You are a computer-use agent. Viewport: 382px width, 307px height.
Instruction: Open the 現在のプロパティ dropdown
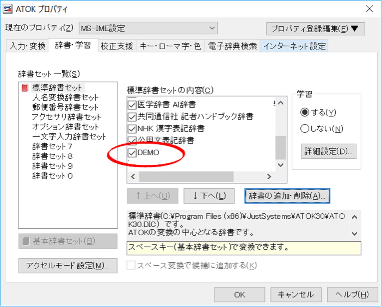pyautogui.click(x=148, y=28)
